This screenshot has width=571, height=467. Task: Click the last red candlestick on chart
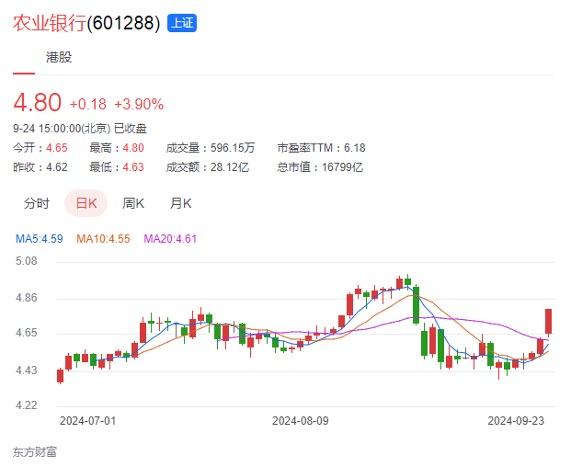click(x=548, y=322)
